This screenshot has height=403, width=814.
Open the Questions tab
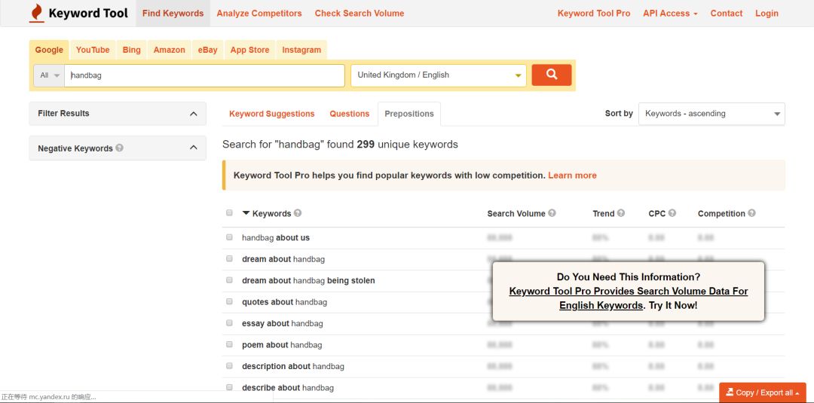349,114
